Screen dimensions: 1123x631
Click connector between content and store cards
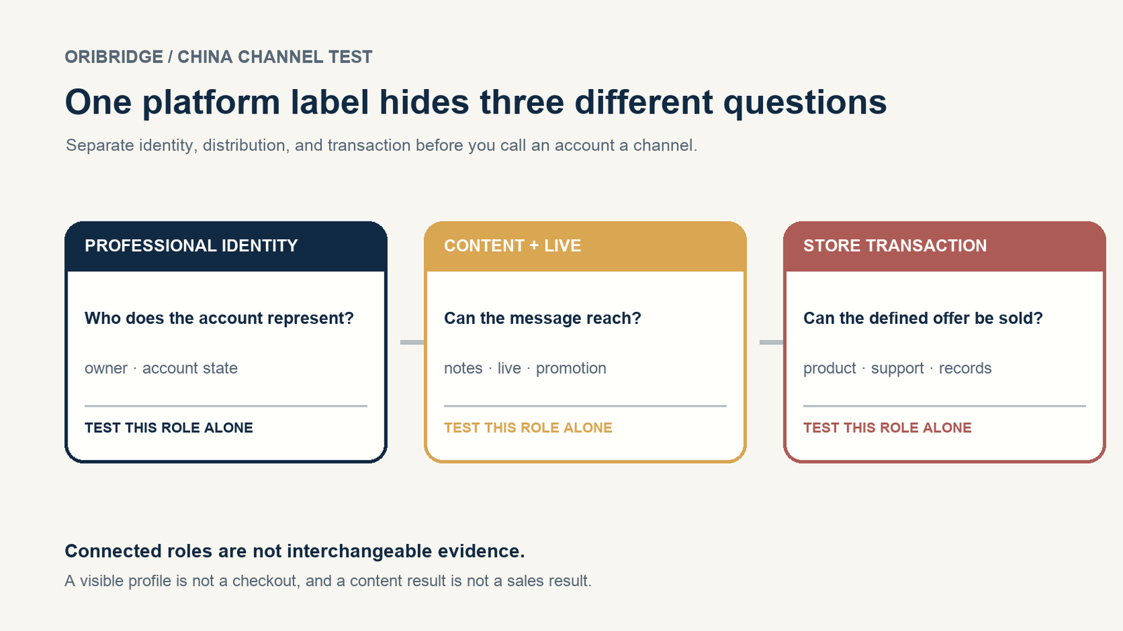click(x=771, y=342)
